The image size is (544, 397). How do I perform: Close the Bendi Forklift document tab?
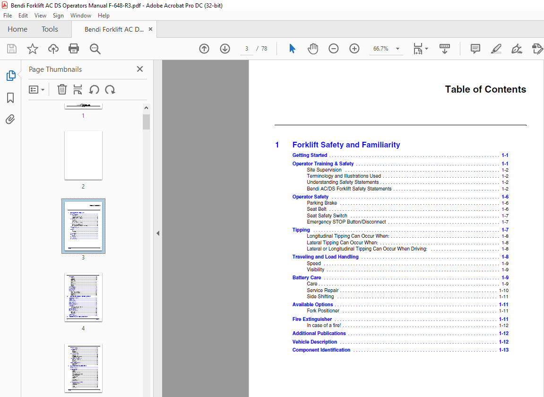pos(151,29)
